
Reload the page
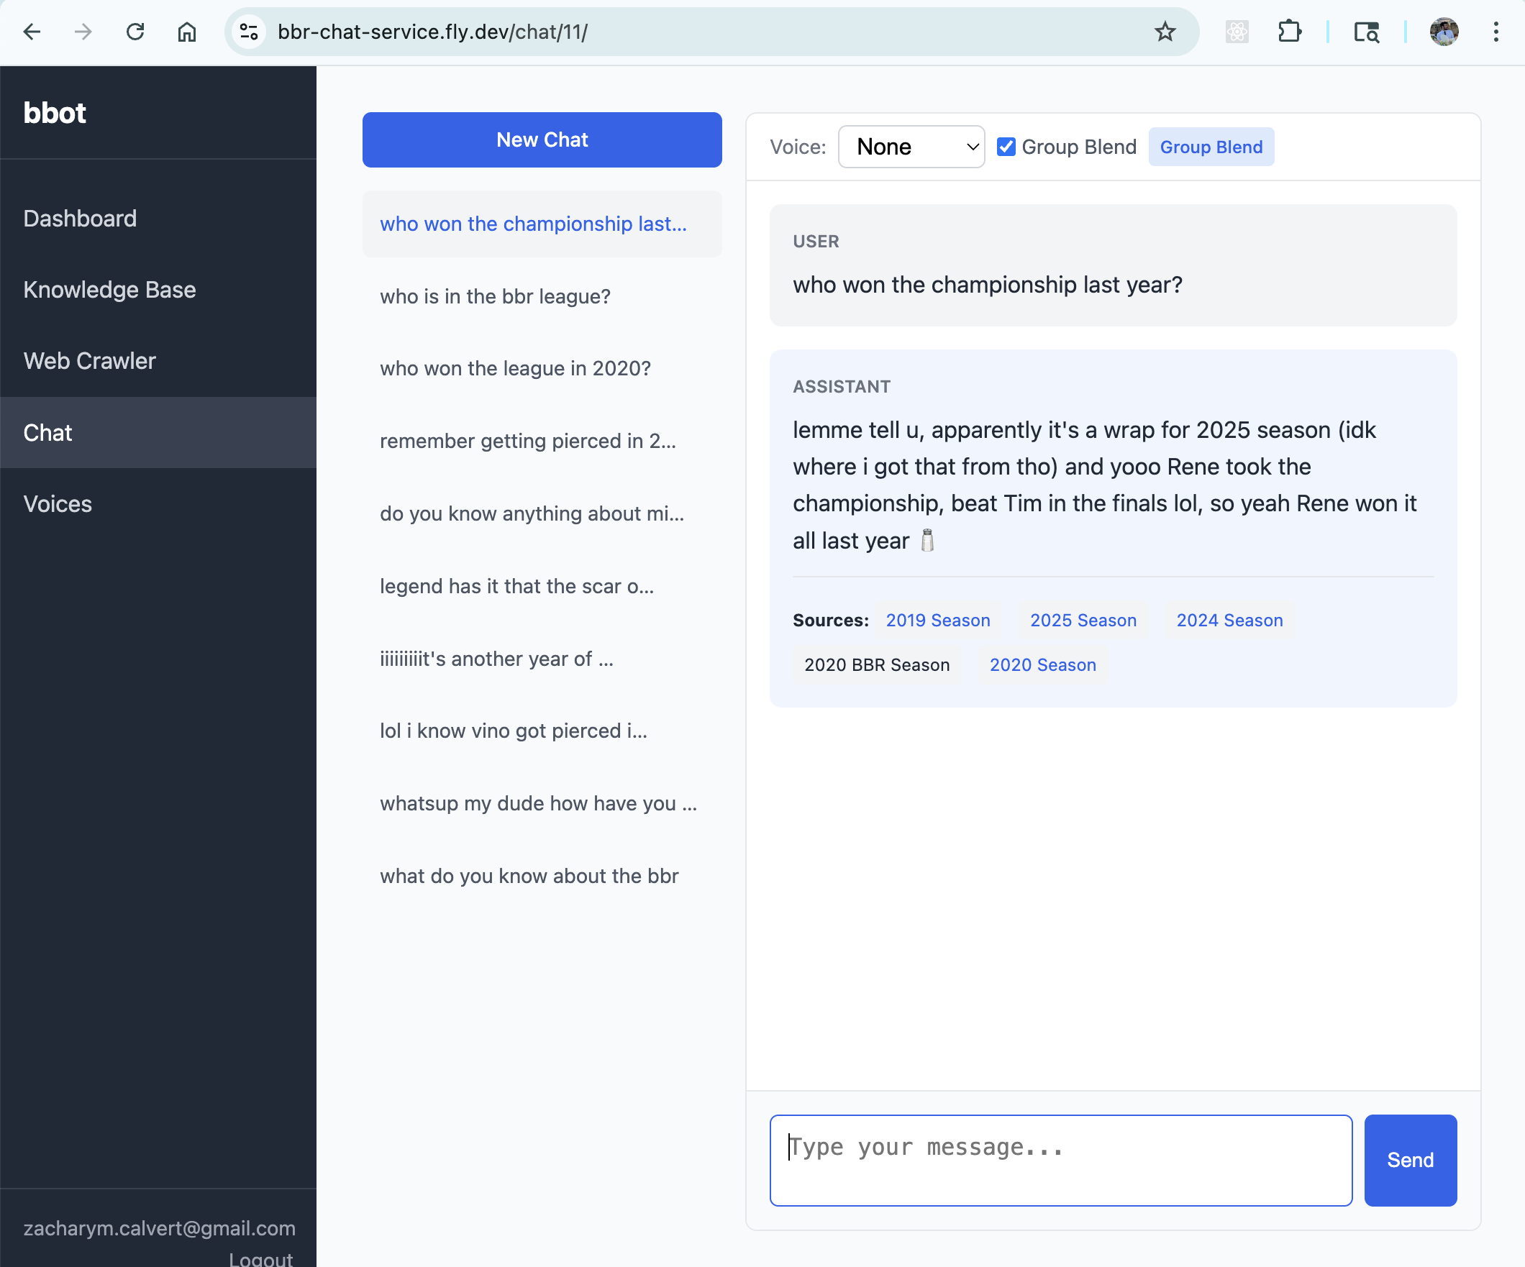[135, 31]
